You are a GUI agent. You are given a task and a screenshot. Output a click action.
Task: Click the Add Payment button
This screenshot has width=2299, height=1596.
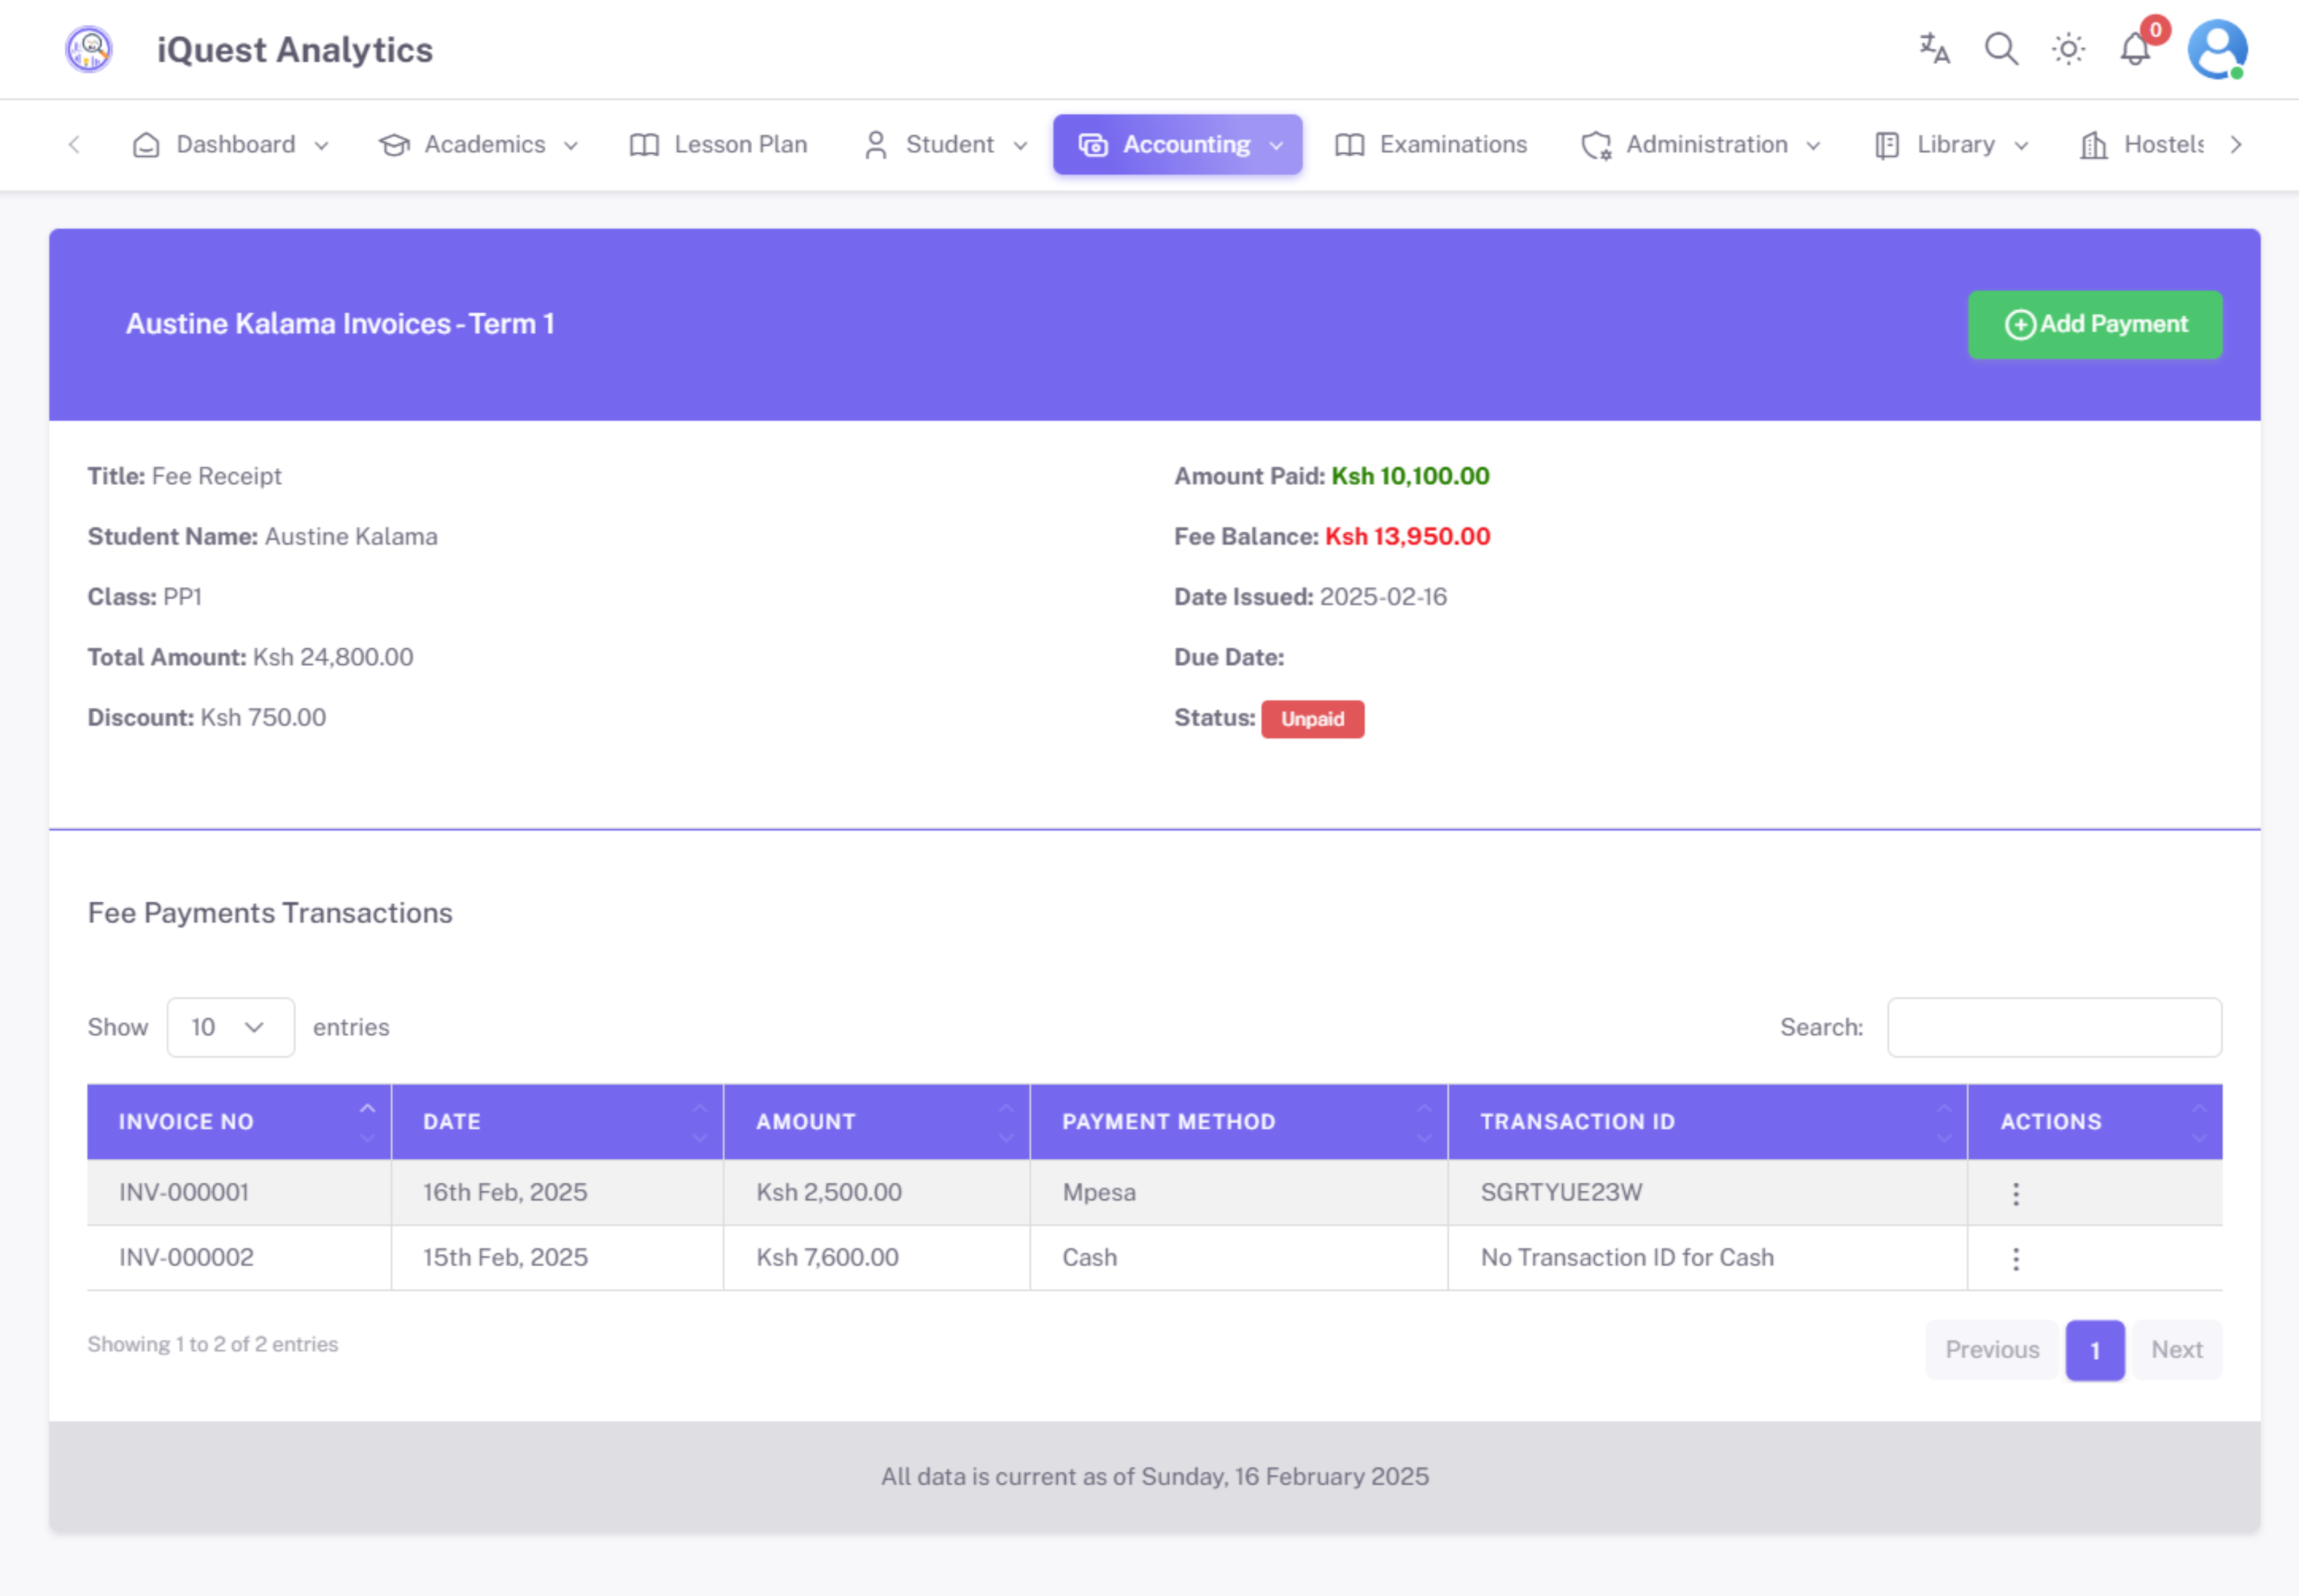click(x=2095, y=324)
